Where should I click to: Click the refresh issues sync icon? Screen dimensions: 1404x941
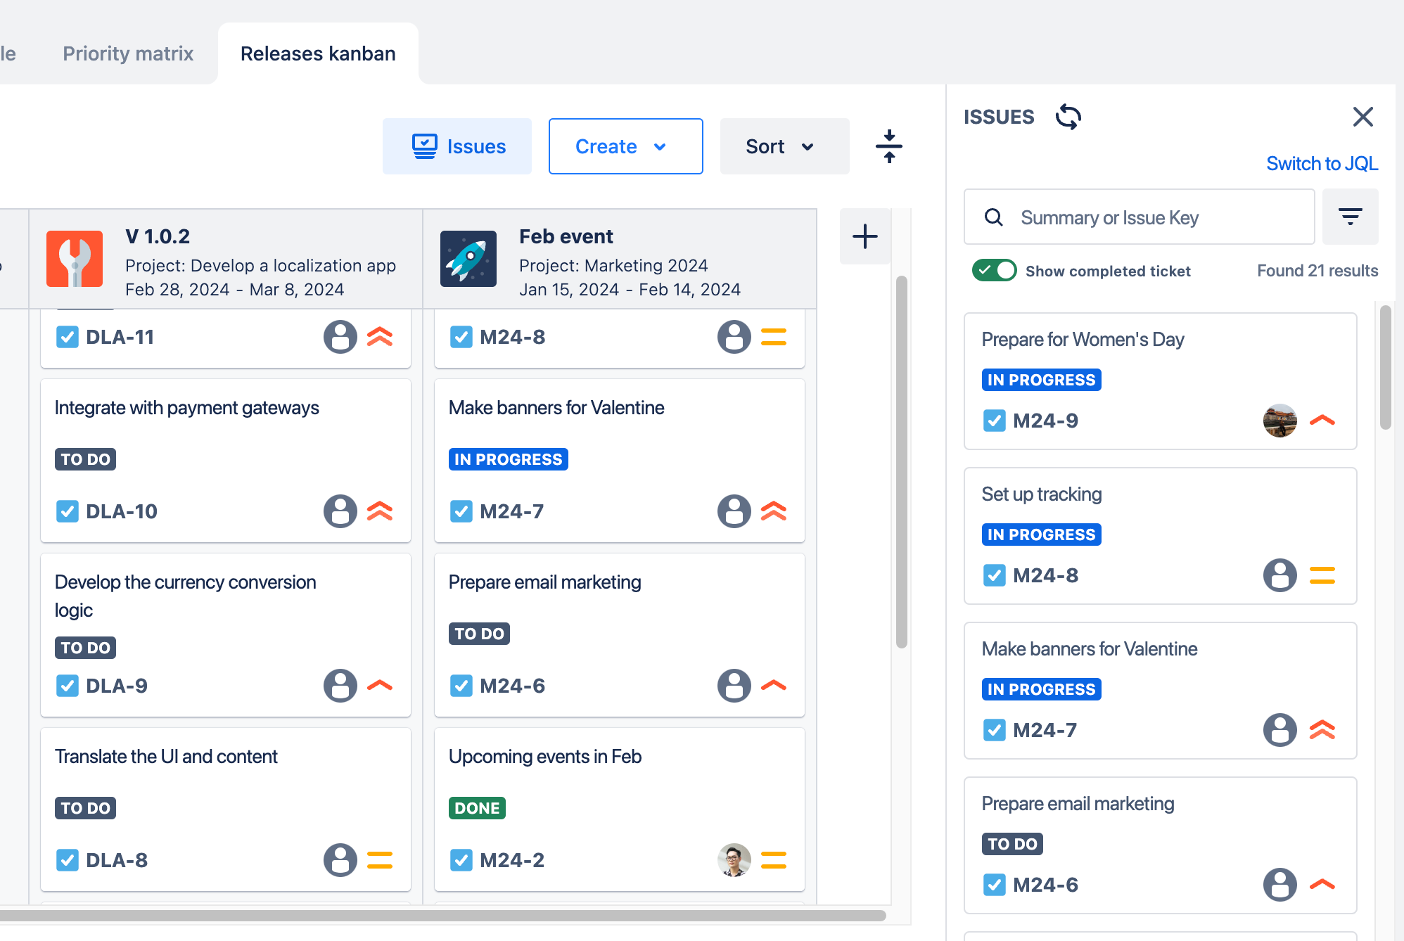(1068, 117)
